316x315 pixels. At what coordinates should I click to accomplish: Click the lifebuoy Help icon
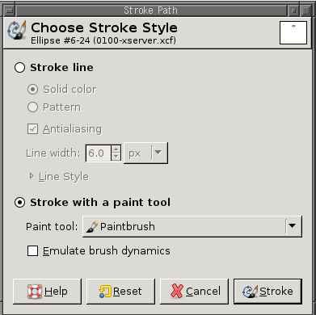[x=35, y=292]
